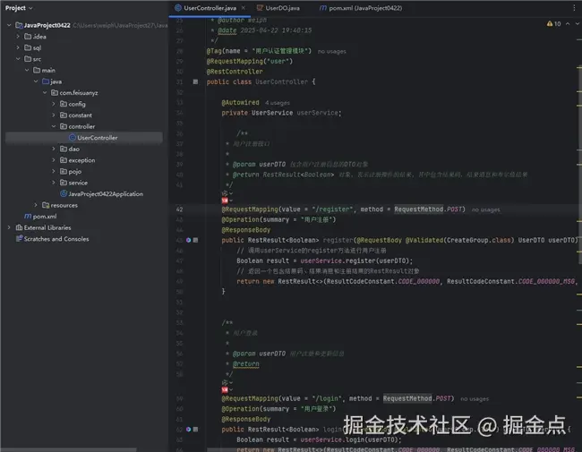This screenshot has width=582, height=452.
Task: Select Scratches and Consoles
Action: (x=52, y=239)
